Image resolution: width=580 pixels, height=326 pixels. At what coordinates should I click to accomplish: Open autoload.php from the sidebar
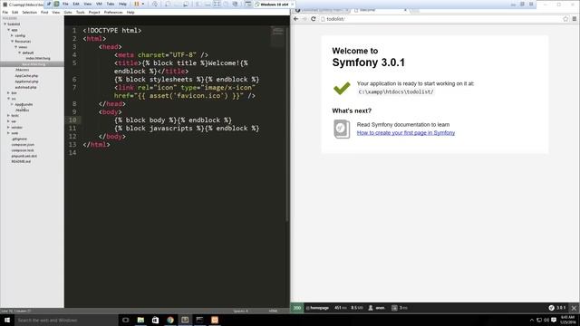coord(25,87)
